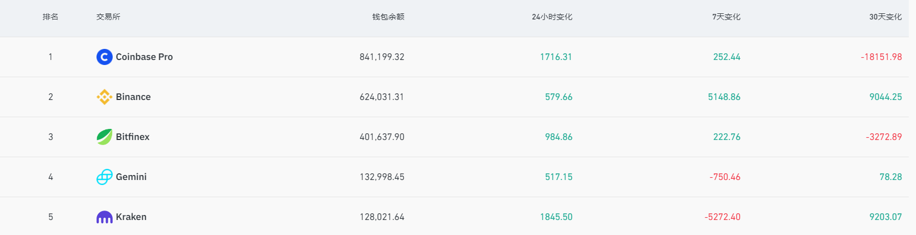Click the Gemini logo icon

[x=104, y=177]
